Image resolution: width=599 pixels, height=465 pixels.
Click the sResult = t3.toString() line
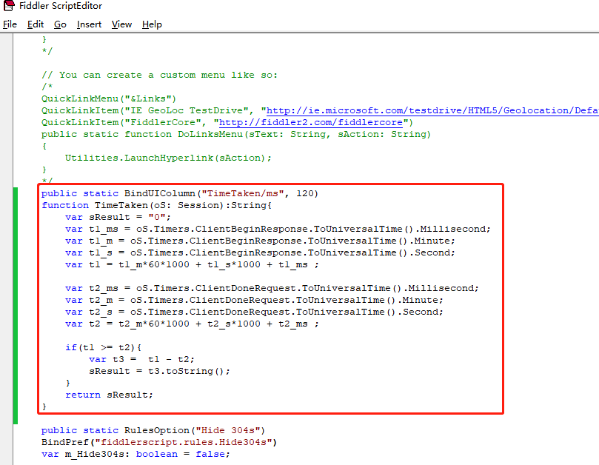160,371
